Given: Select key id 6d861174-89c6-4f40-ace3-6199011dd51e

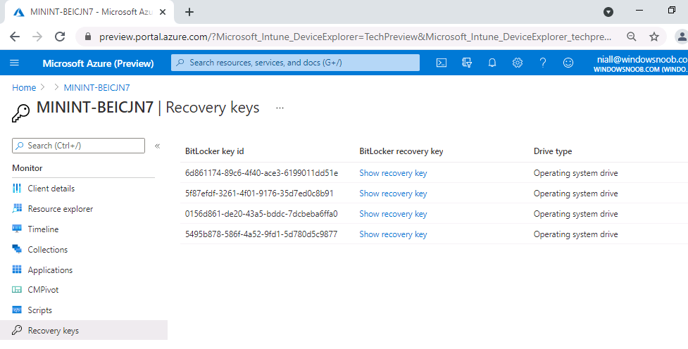Looking at the screenshot, I should point(261,173).
